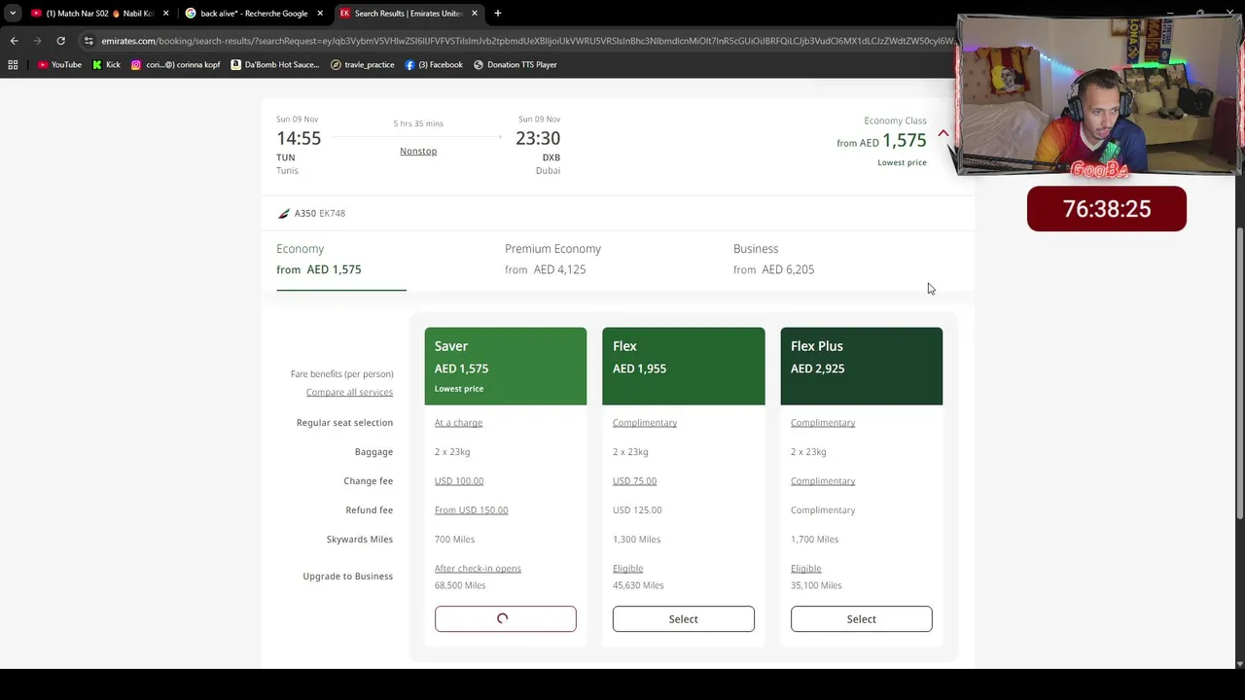This screenshot has height=700, width=1245.
Task: Open the Da'Bomb Hot Sauce bookmark
Action: (x=276, y=65)
